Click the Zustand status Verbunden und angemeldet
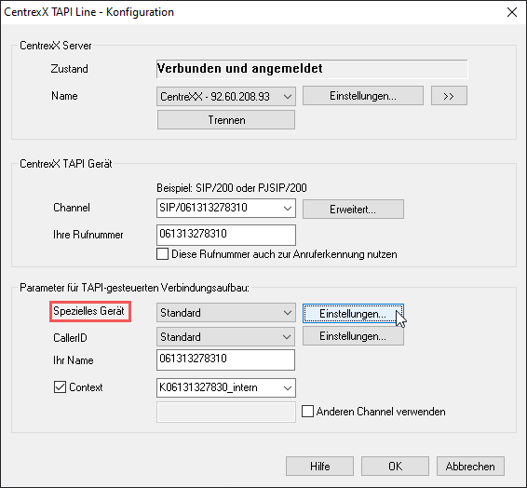Image resolution: width=527 pixels, height=488 pixels. 312,69
